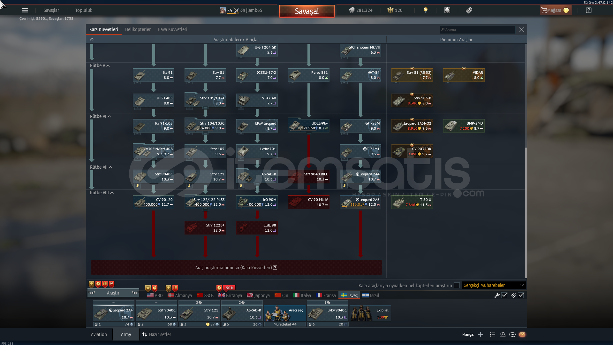Click the jlamb65 player name
The height and width of the screenshot is (345, 613).
pos(254,10)
